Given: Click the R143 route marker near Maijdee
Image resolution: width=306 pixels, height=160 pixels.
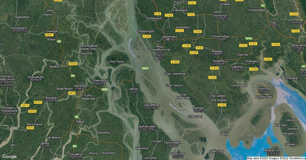Looking at the screenshot, I should (199, 47).
